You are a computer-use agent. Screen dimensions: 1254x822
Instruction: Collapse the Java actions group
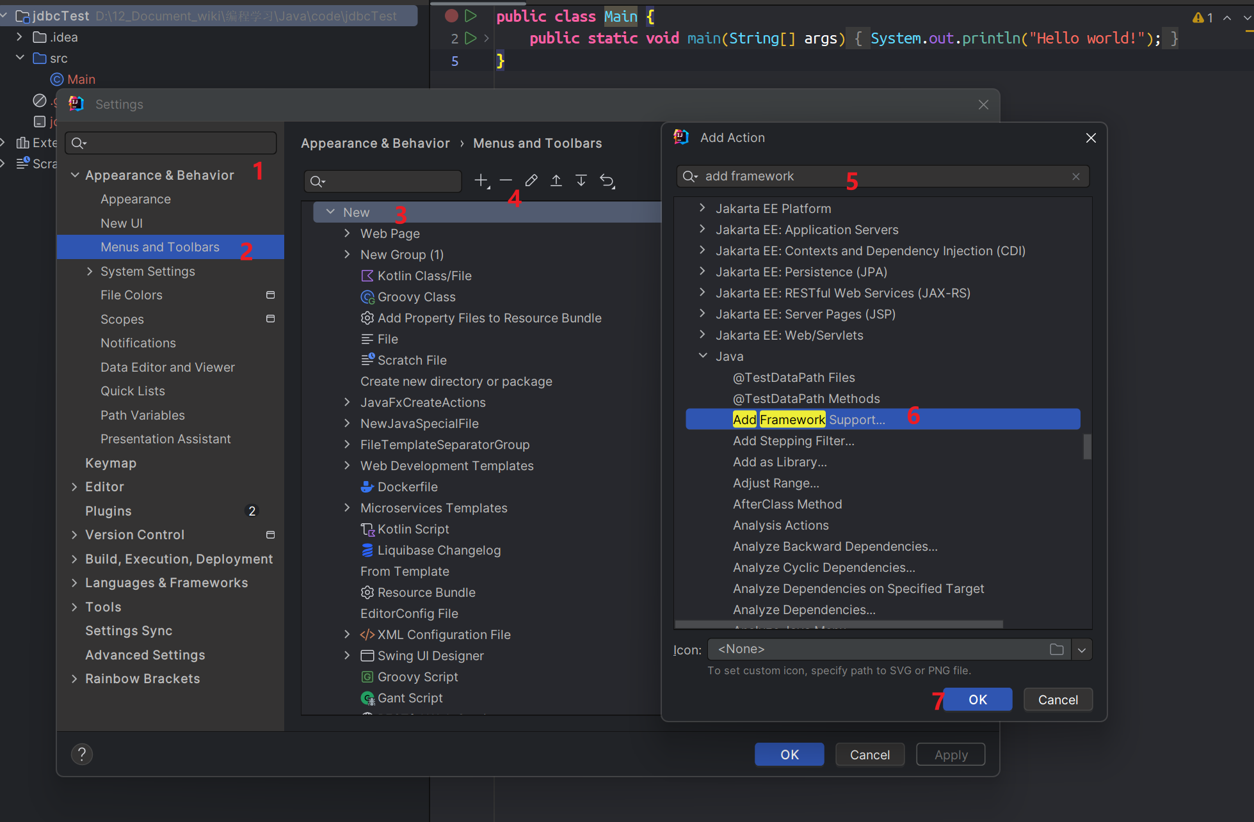click(703, 356)
